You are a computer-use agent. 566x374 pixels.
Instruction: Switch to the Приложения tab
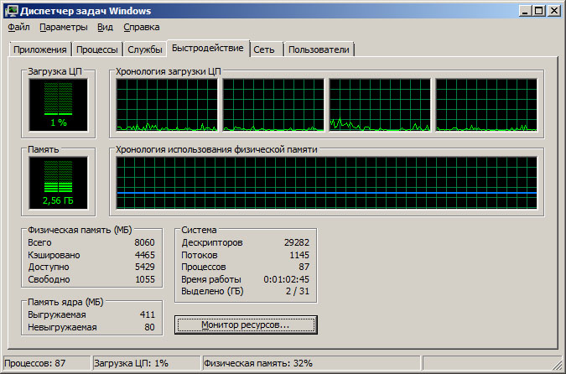pos(40,49)
